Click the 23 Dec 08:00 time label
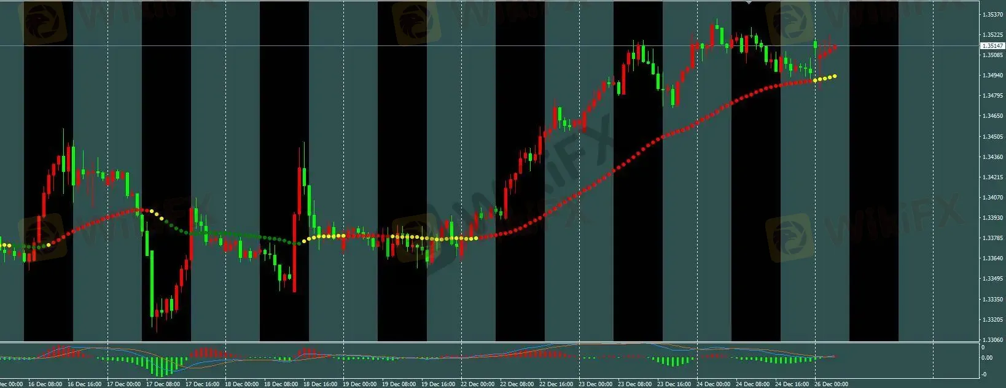 (634, 384)
